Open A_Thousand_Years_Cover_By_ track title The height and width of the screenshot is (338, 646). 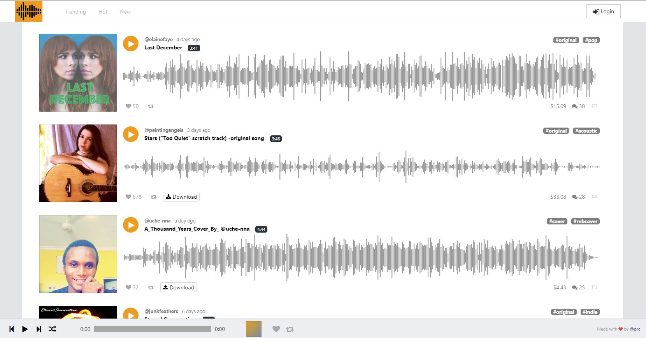point(197,229)
